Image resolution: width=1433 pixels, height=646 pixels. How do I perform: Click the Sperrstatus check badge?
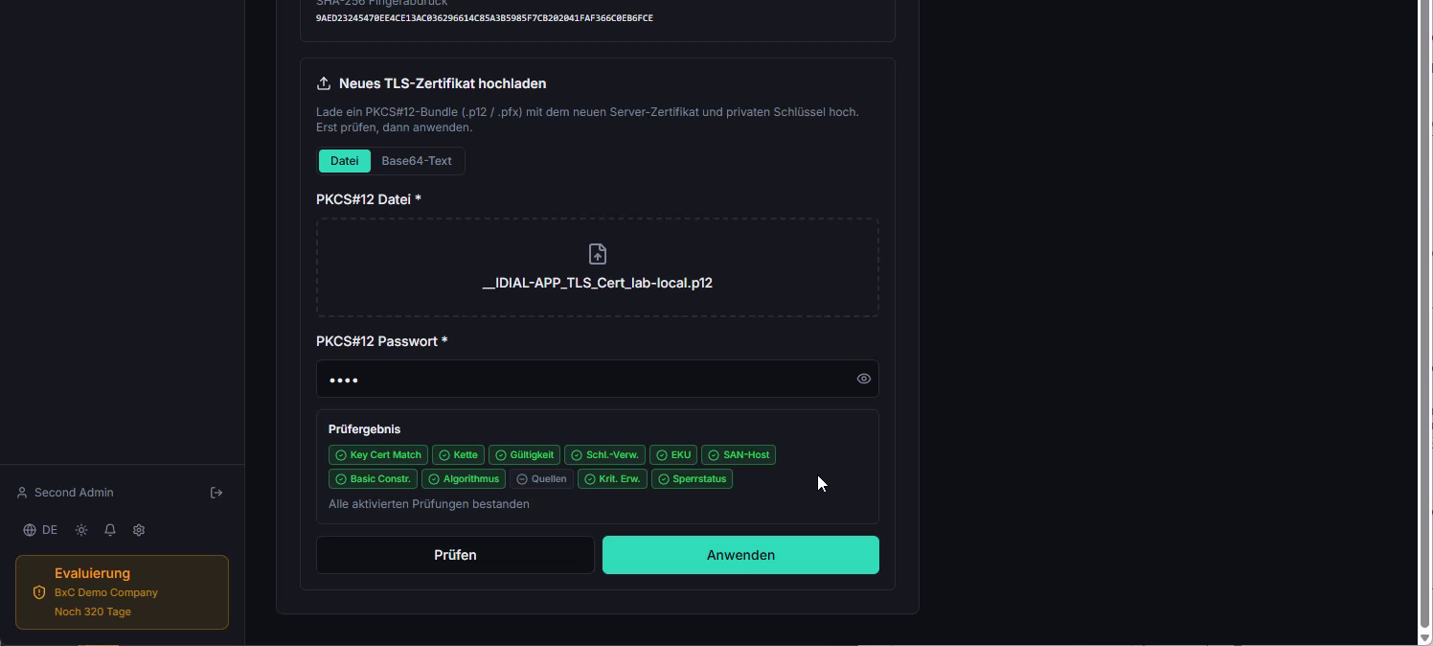pyautogui.click(x=692, y=479)
